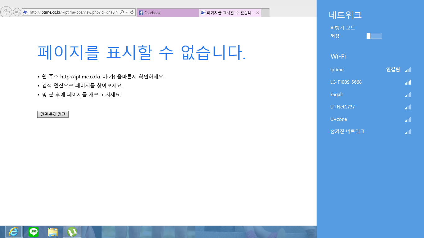Click the 네트워크 panel title
424x238 pixels.
(345, 15)
